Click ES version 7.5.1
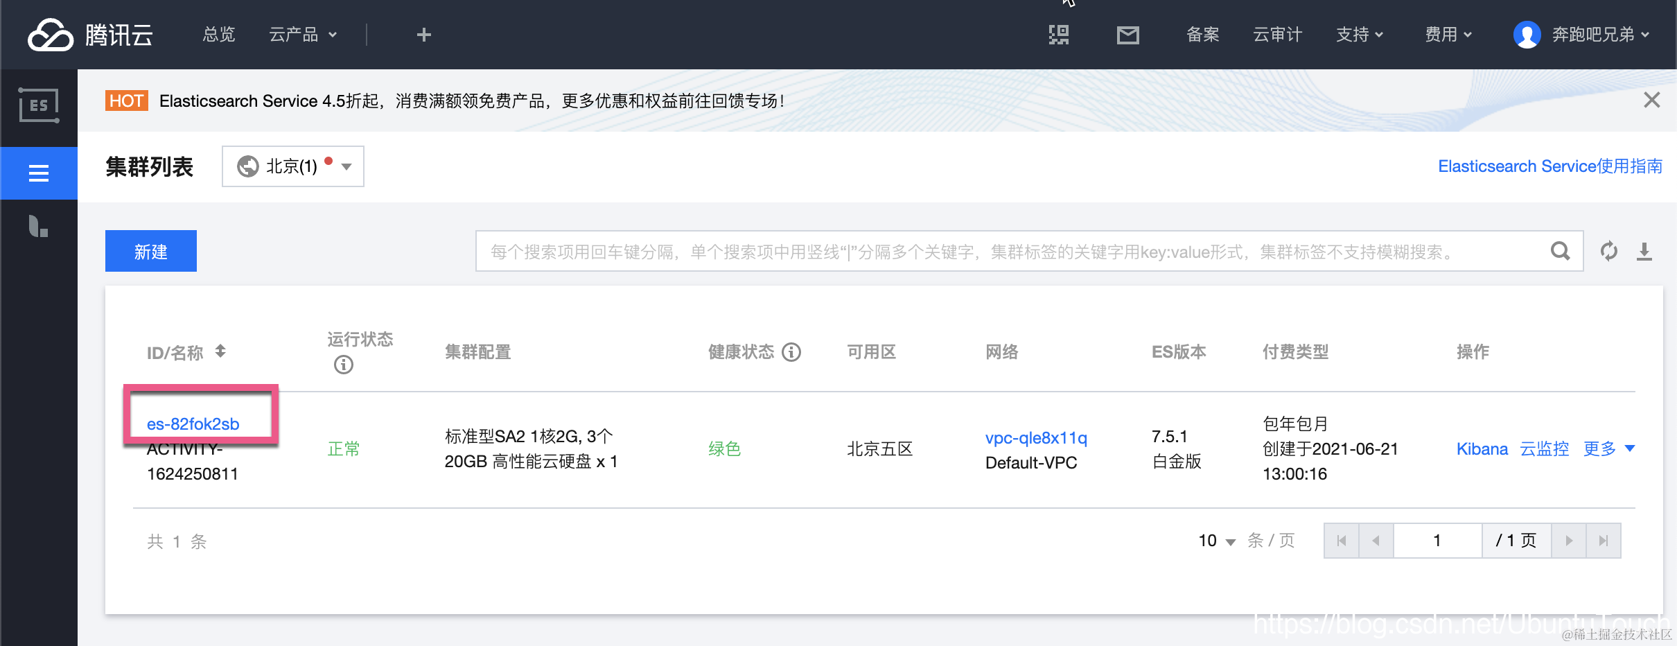Image resolution: width=1677 pixels, height=646 pixels. point(1170,436)
